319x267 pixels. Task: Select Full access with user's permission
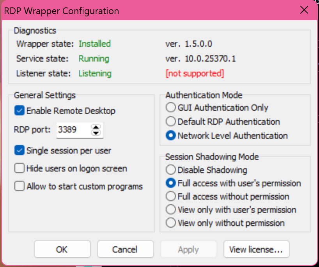170,183
